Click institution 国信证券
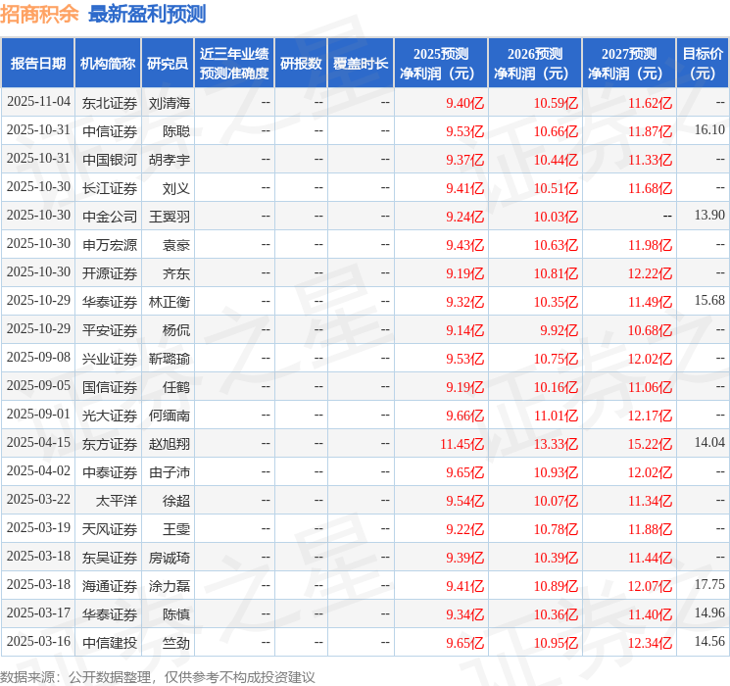The image size is (730, 686). pos(110,387)
